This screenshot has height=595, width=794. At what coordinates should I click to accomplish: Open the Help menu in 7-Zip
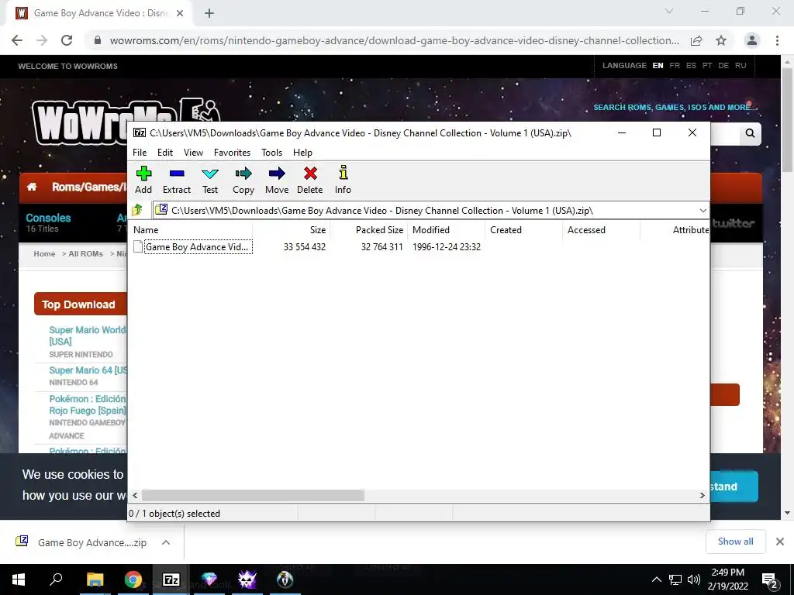(302, 153)
